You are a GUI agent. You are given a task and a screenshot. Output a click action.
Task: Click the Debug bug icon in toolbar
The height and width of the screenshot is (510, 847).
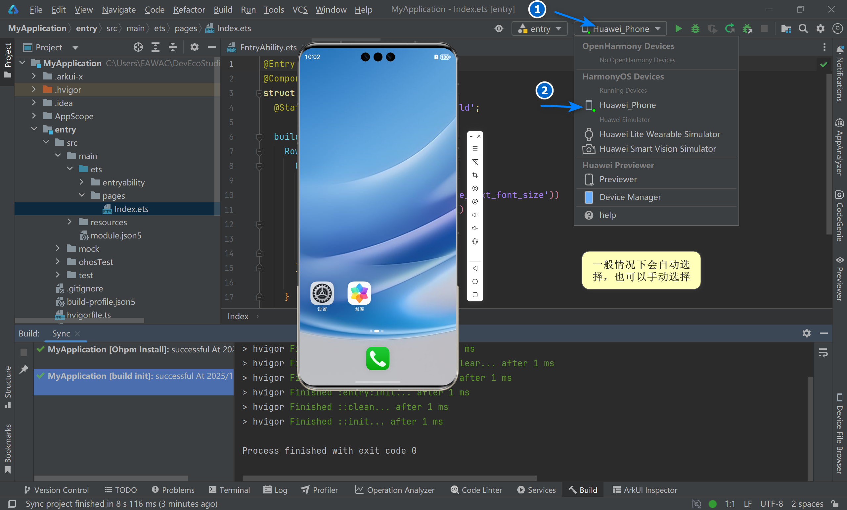coord(695,28)
